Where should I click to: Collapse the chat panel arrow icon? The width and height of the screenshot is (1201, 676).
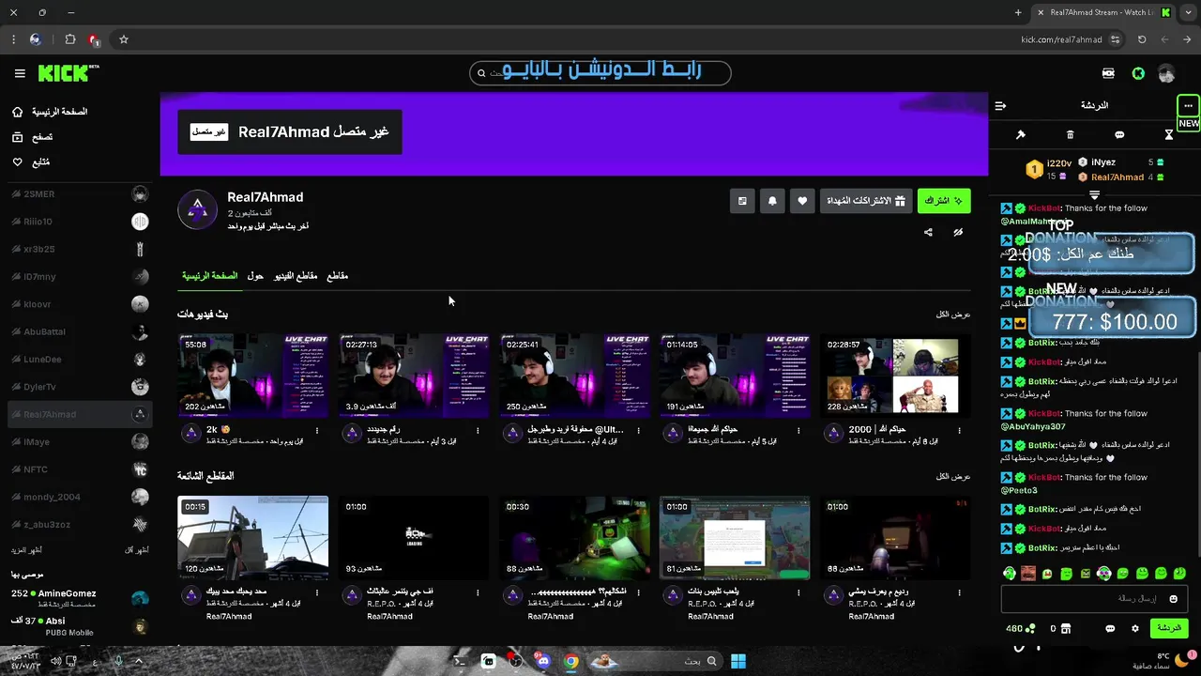[1000, 106]
